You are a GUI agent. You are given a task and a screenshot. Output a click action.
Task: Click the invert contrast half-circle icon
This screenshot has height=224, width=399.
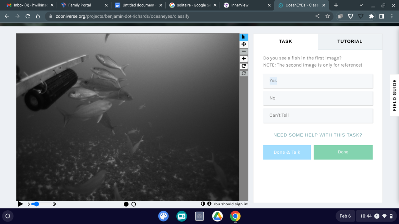click(203, 204)
